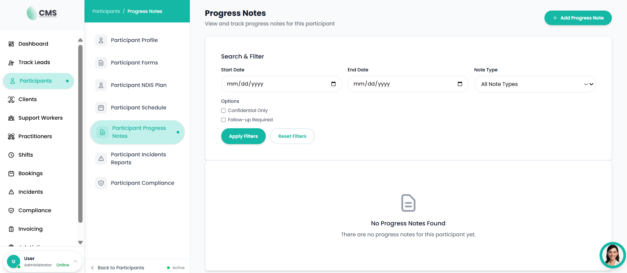This screenshot has width=627, height=273.
Task: Click the Support Workers icon
Action: click(11, 118)
